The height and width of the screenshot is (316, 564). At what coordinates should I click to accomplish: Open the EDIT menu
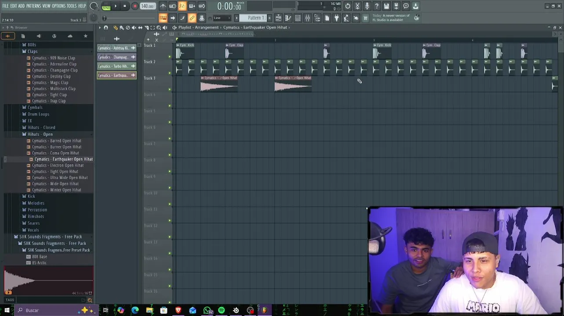tap(14, 6)
